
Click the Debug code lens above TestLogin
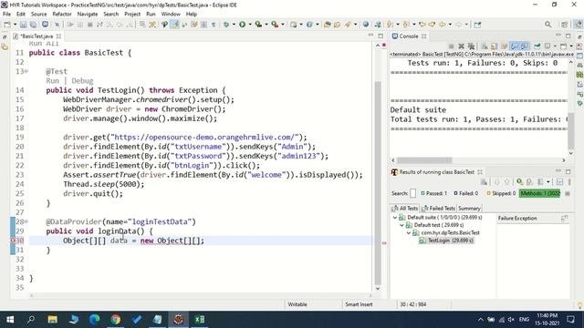tap(82, 81)
